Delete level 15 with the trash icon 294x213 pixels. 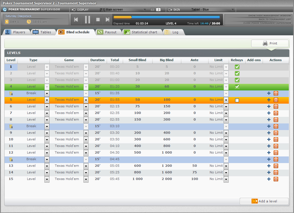[x=276, y=179]
